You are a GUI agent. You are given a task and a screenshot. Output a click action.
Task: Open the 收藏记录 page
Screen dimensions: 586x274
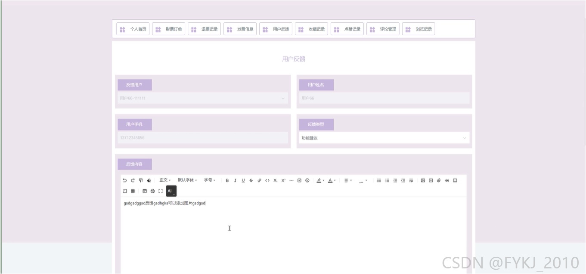point(311,29)
